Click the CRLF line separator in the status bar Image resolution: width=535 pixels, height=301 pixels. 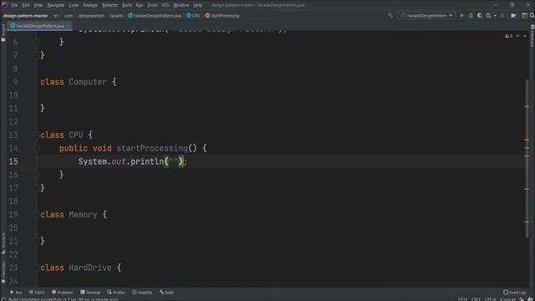[x=476, y=299]
